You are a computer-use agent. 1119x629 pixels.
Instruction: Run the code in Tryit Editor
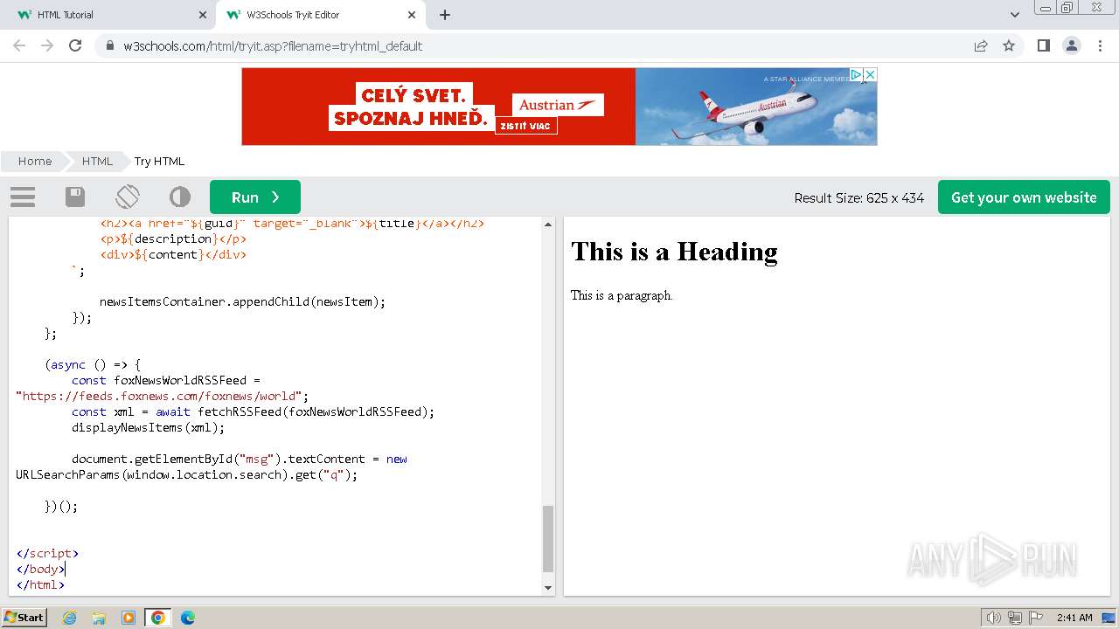pos(255,197)
